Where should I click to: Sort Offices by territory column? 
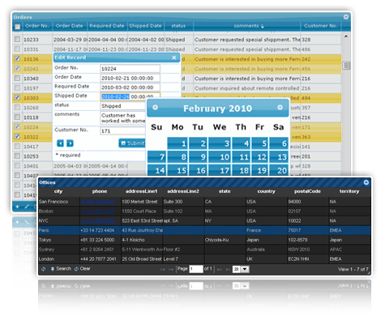349,191
